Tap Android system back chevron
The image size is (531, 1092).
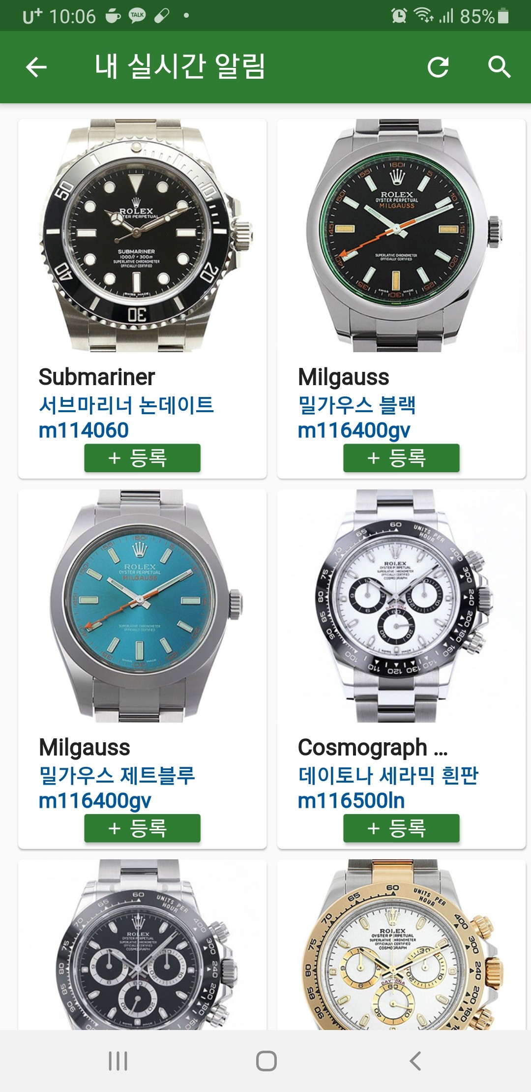point(415,1061)
